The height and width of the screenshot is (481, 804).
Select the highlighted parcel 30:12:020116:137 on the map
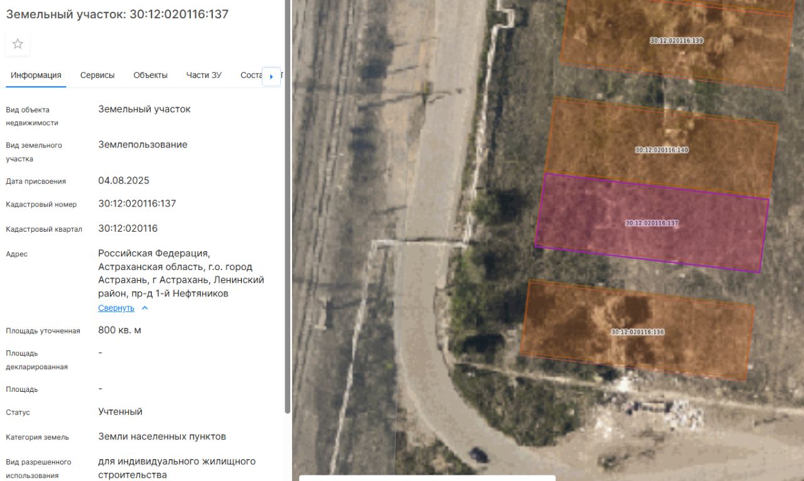(x=652, y=223)
